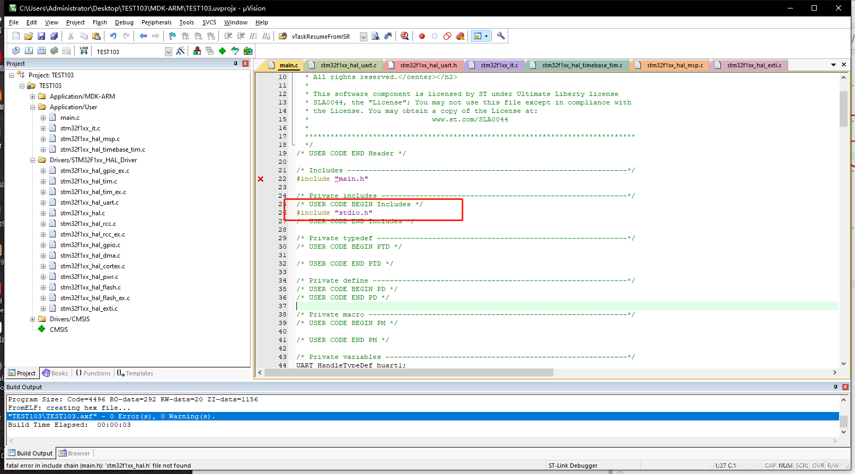Open the Pack Installer icon
The image size is (855, 474).
(248, 51)
